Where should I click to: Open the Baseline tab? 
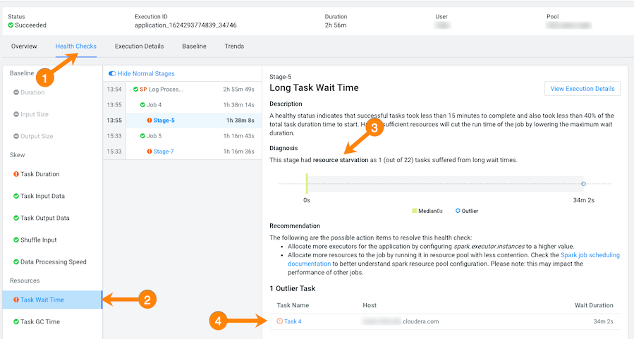[x=194, y=47]
